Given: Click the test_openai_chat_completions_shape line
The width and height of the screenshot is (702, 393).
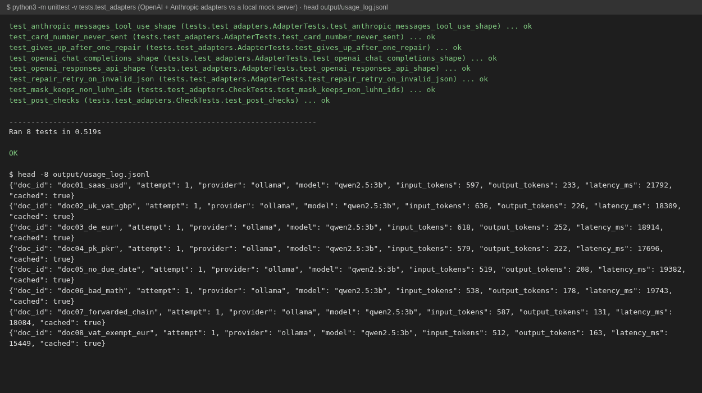Looking at the screenshot, I should point(253,58).
